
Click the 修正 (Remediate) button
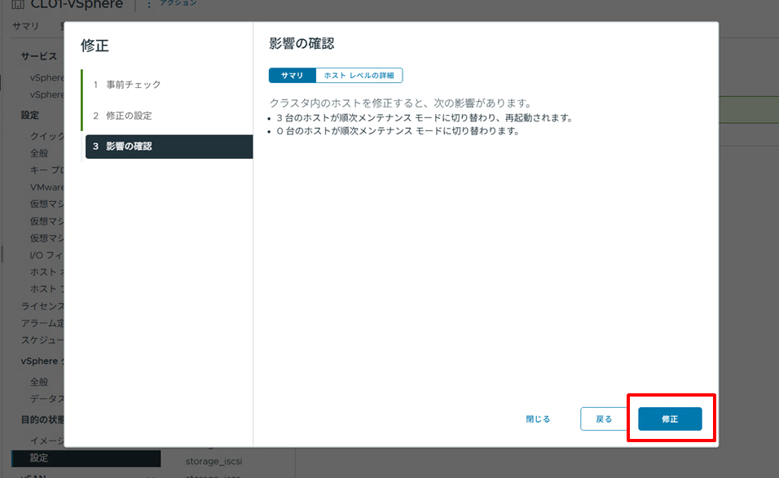tap(670, 418)
